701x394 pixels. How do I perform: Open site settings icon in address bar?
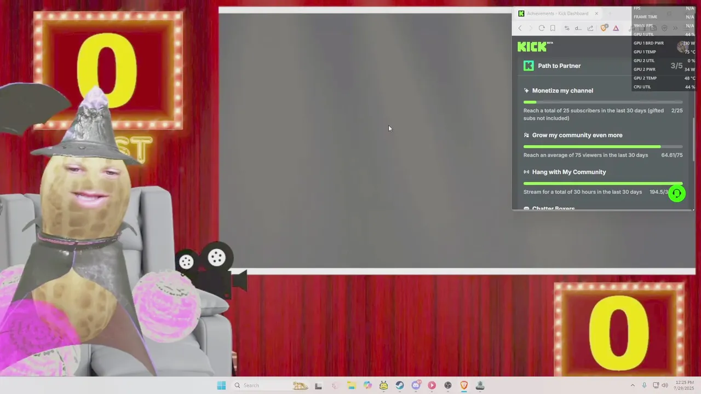click(x=567, y=28)
